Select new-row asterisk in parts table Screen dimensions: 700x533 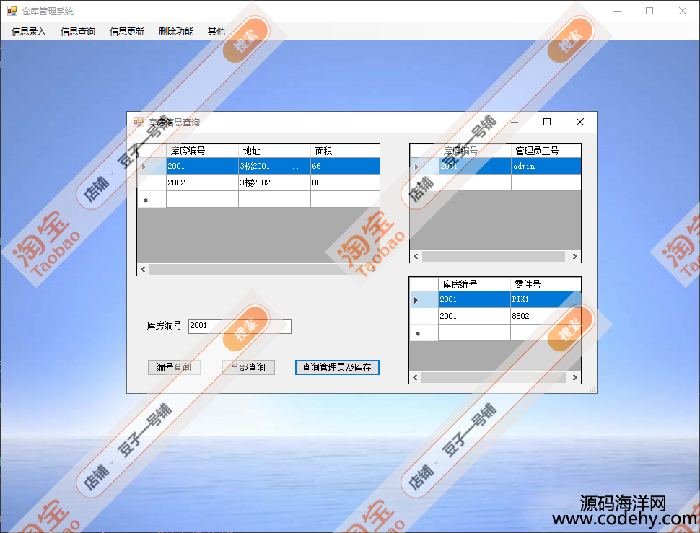tap(424, 332)
